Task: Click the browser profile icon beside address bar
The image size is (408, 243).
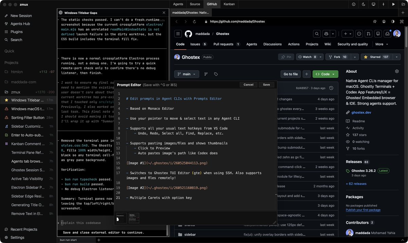Action: (x=384, y=21)
